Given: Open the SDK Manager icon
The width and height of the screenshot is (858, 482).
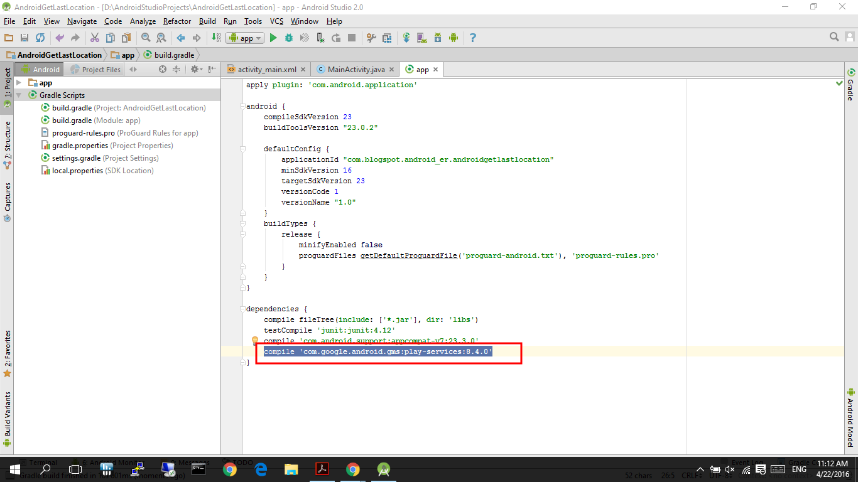Looking at the screenshot, I should click(x=438, y=38).
